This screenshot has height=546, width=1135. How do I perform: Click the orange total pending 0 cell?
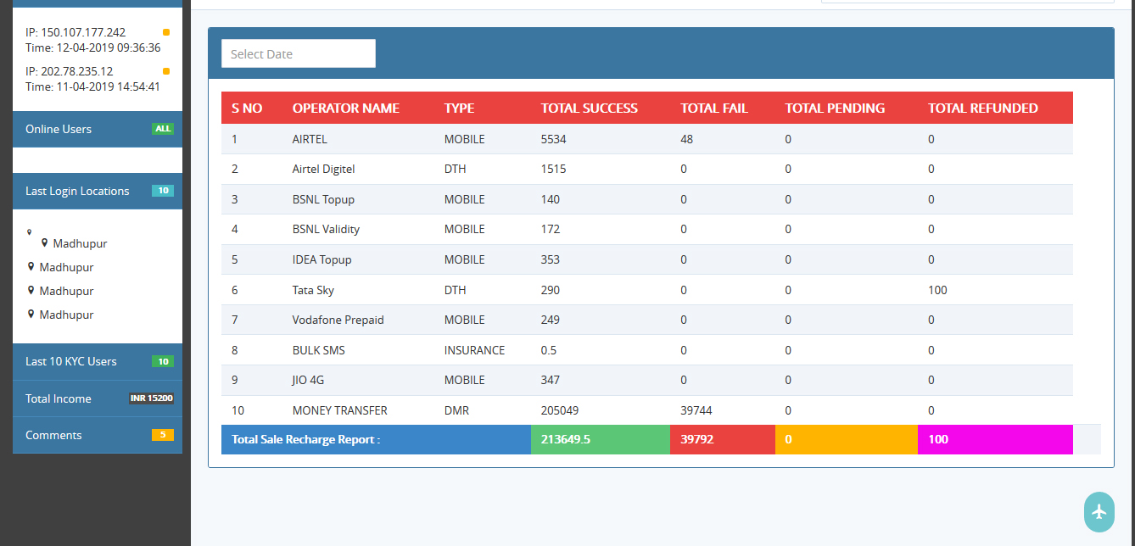coord(847,439)
